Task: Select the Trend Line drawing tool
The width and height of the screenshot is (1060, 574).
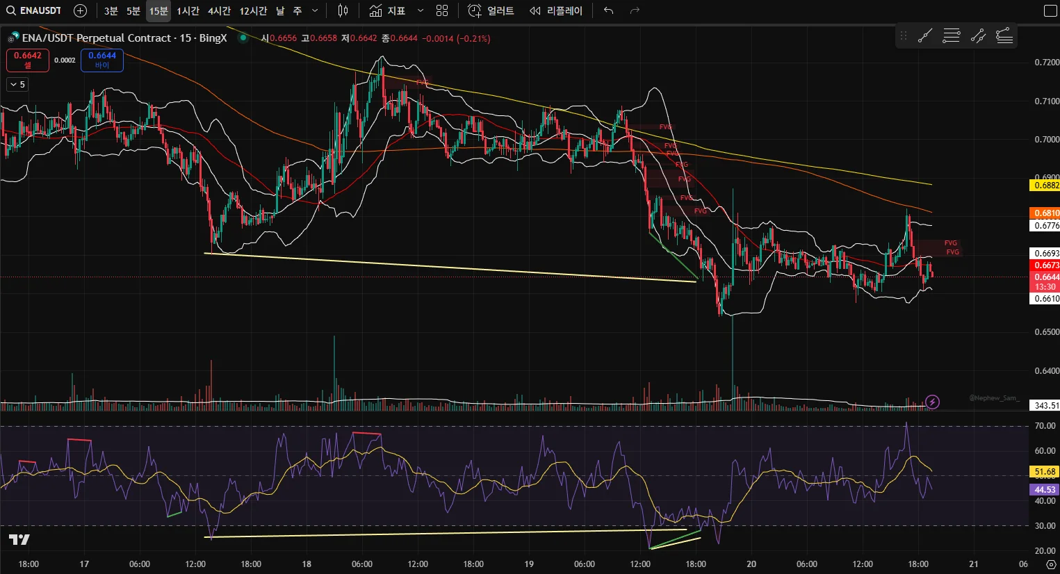Action: (924, 36)
